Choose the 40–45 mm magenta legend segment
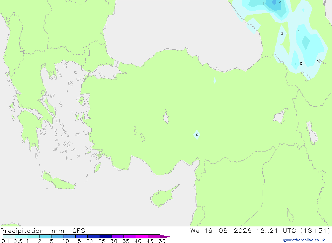 [142, 236]
